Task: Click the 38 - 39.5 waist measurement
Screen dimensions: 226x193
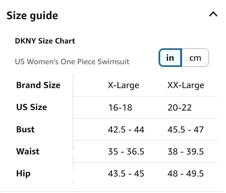Action: [x=186, y=152]
